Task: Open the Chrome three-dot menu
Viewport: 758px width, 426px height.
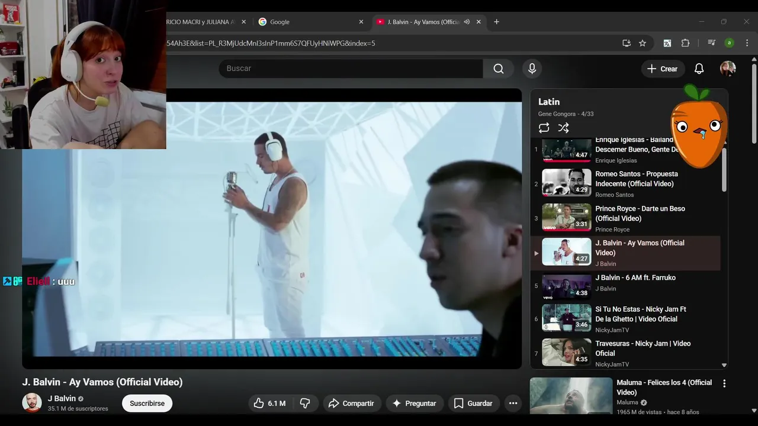Action: pos(747,43)
